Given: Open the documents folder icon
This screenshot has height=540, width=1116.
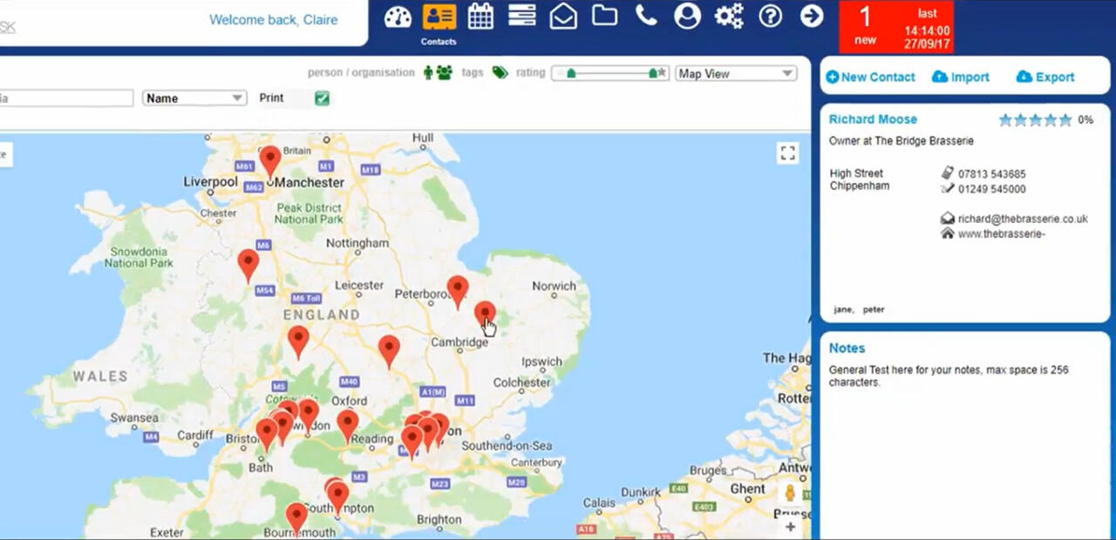Looking at the screenshot, I should (604, 16).
